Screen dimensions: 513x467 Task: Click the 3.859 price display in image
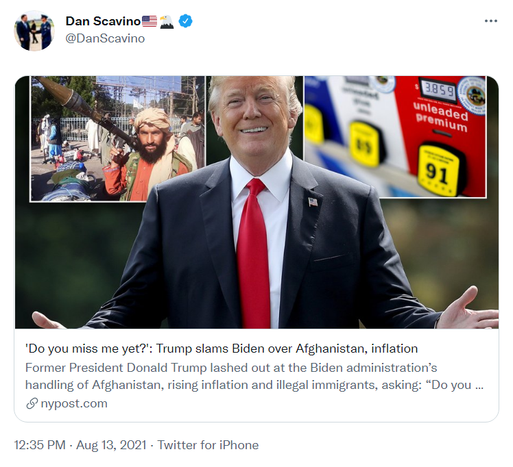(438, 89)
